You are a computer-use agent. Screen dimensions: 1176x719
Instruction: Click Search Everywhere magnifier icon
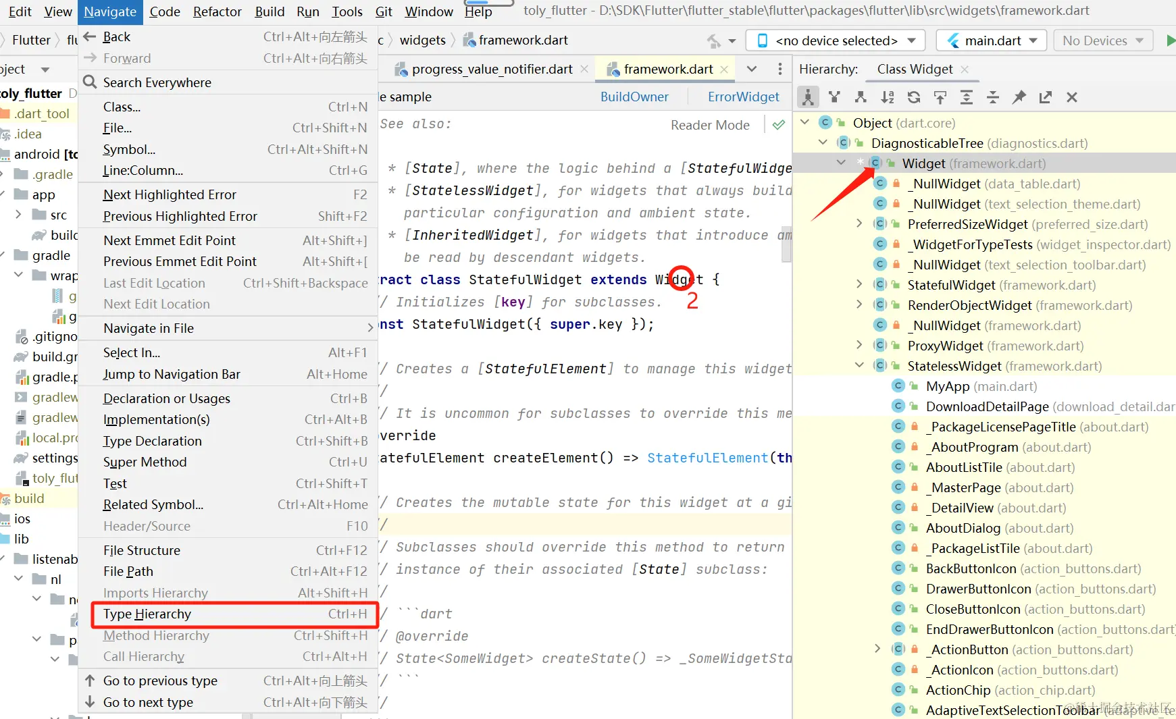tap(90, 82)
